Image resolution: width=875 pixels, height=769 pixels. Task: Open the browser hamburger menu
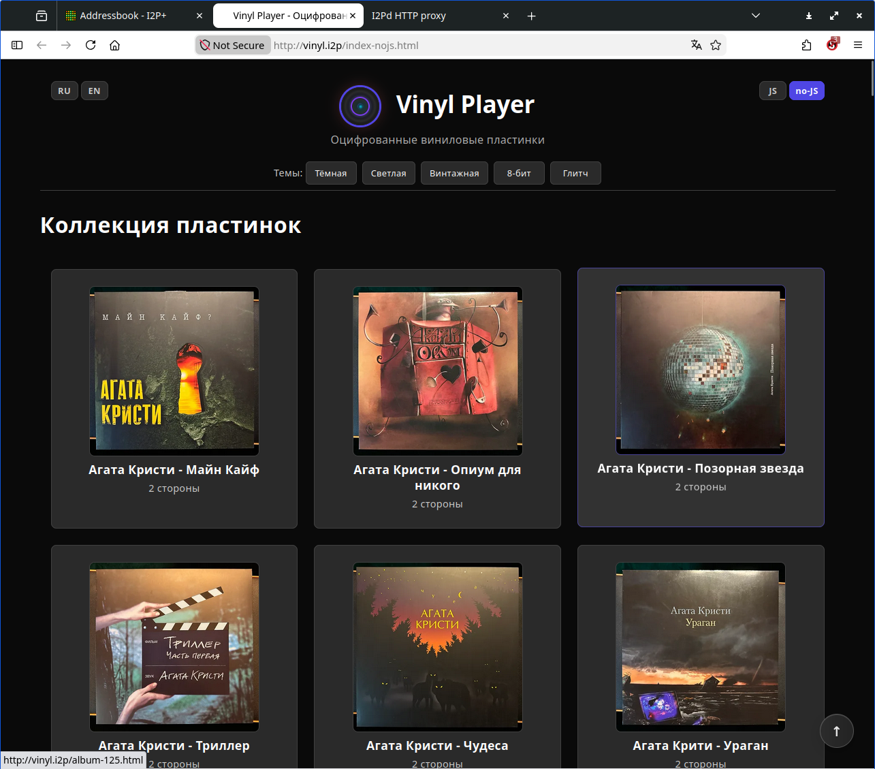click(x=858, y=45)
